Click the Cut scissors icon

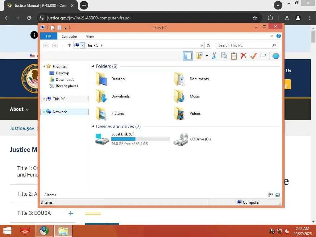click(x=214, y=56)
